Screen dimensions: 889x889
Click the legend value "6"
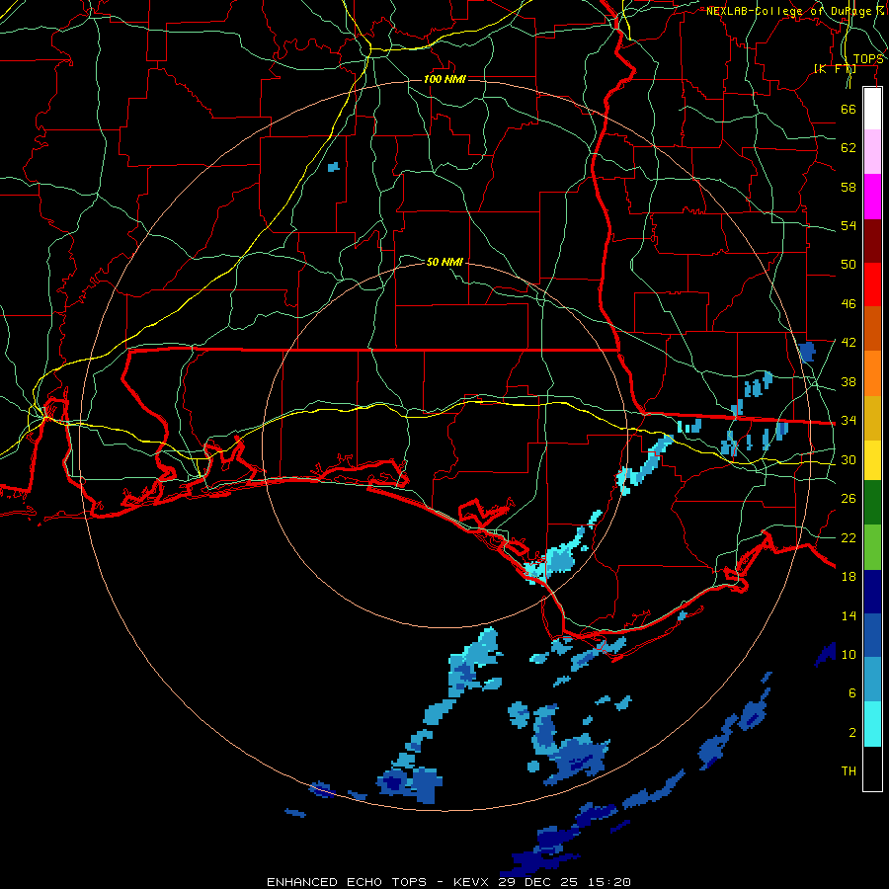tap(852, 693)
